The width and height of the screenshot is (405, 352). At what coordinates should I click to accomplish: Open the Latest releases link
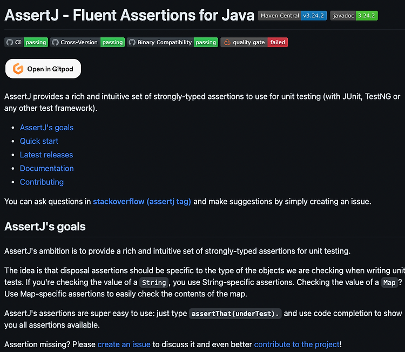point(46,155)
